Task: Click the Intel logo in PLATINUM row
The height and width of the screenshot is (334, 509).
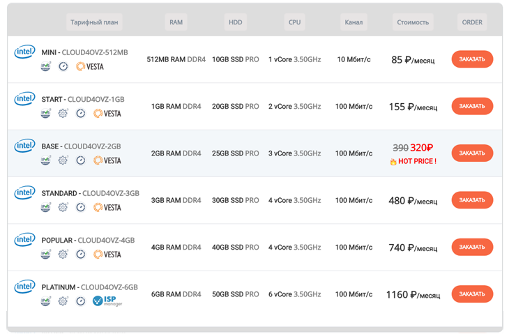Action: (24, 287)
